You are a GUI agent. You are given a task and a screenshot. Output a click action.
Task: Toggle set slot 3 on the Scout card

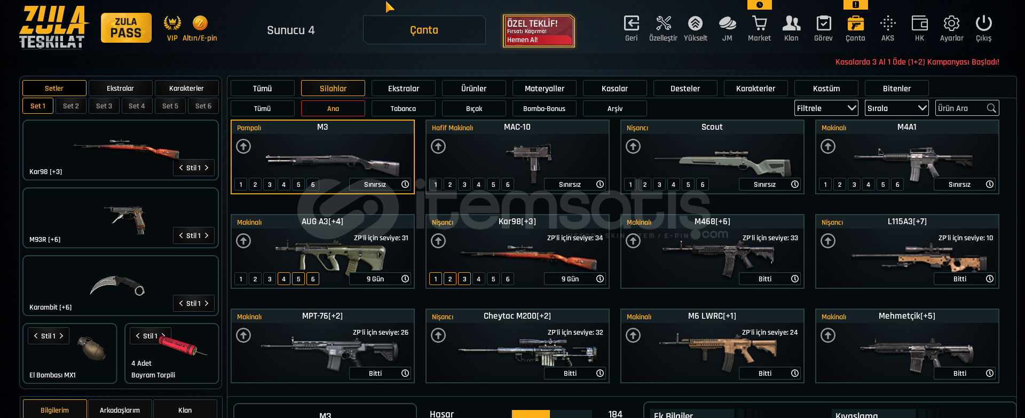pyautogui.click(x=659, y=185)
